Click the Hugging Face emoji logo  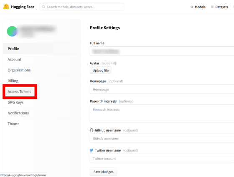[6, 7]
